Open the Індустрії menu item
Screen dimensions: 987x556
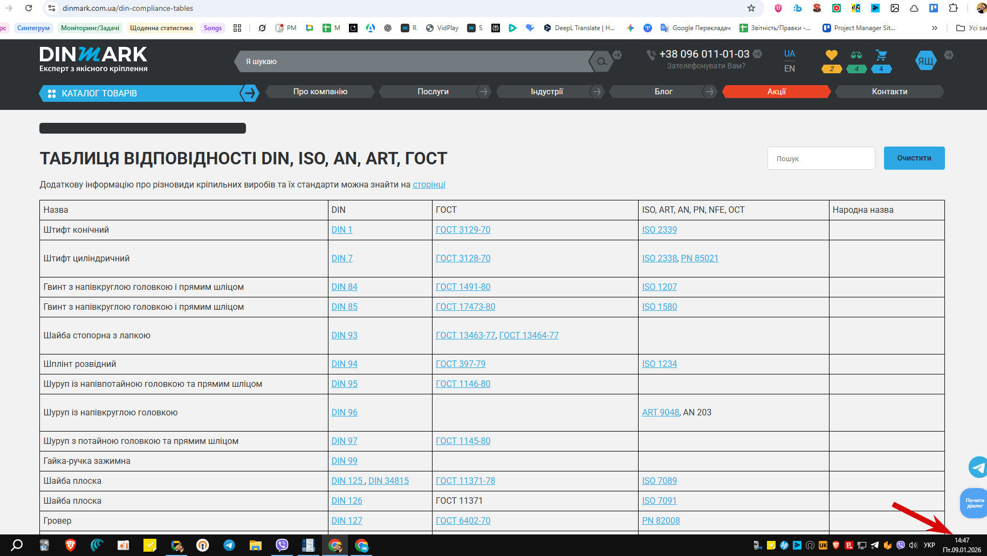pos(547,92)
